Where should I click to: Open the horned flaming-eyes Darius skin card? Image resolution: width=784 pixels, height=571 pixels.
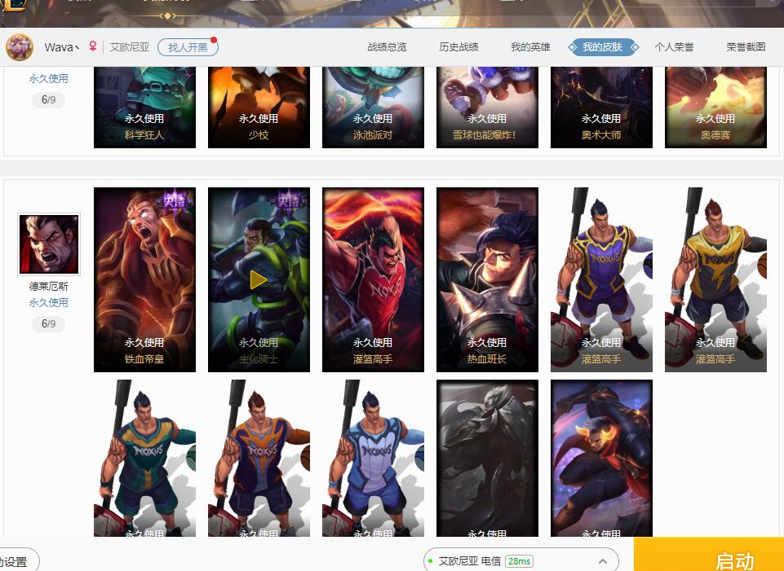[x=601, y=459]
